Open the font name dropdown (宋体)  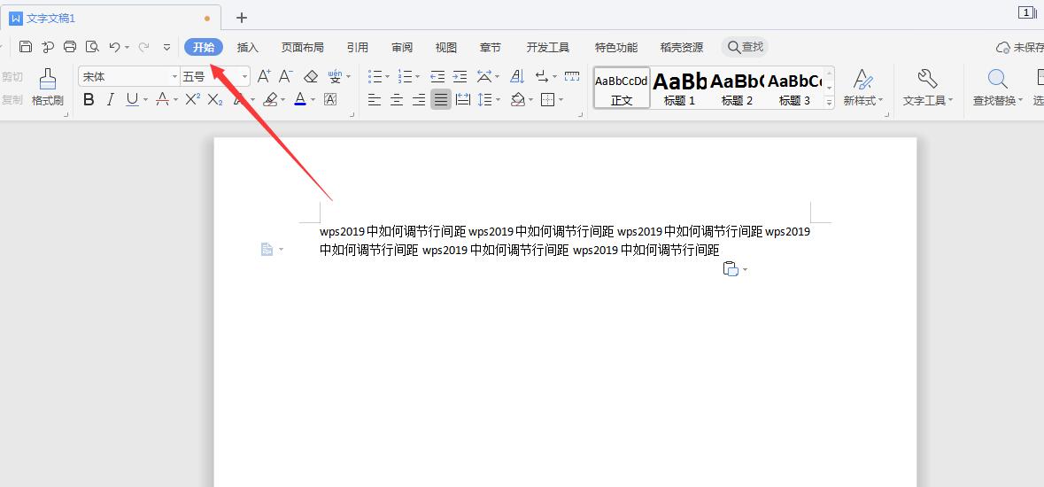click(x=175, y=77)
